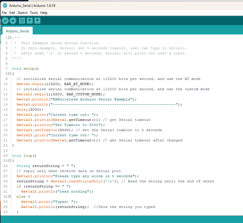Click the Upload arrow button

coord(13,20)
